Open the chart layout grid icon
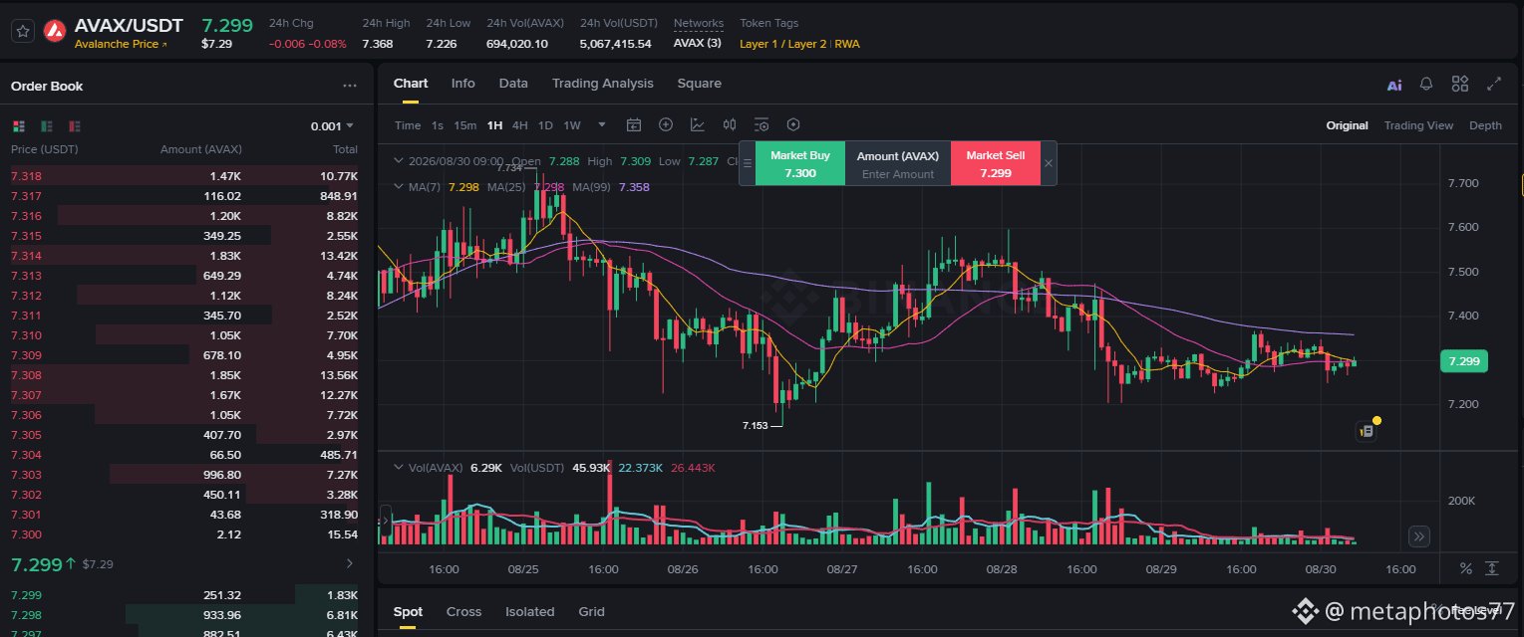The width and height of the screenshot is (1524, 637). pyautogui.click(x=1460, y=84)
